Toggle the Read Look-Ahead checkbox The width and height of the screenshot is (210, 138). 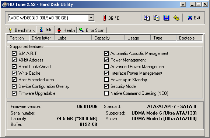click(x=14, y=66)
